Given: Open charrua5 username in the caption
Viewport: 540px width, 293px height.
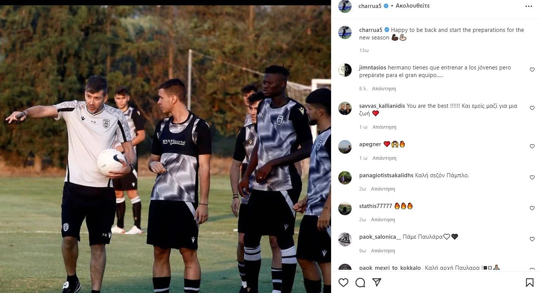Looking at the screenshot, I should tap(371, 30).
